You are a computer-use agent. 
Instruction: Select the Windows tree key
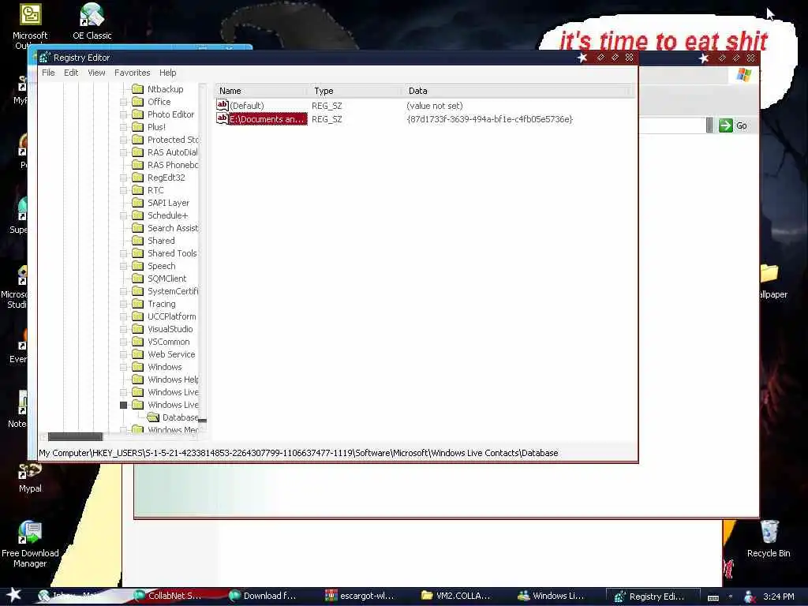[164, 367]
